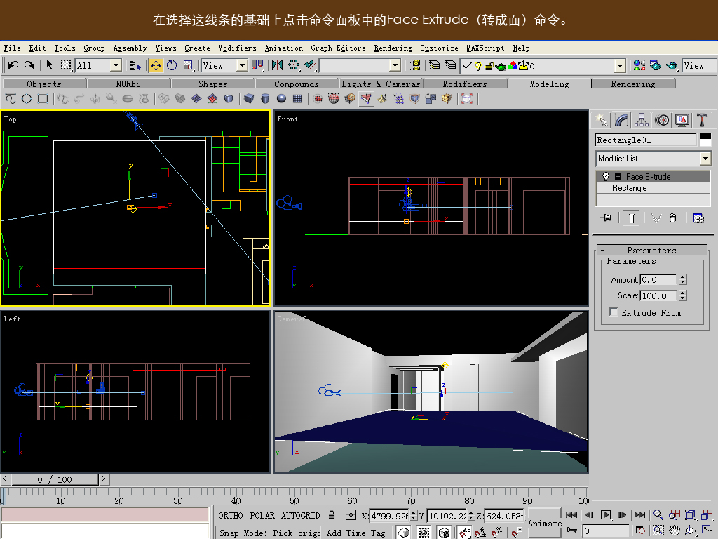The width and height of the screenshot is (718, 539).
Task: Click the object color swatch beside Rectangle01
Action: tap(705, 140)
